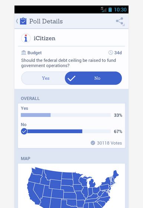Screen dimensions: 143x208
Task: Open the iCitizen profile logo
Action: tap(26, 38)
